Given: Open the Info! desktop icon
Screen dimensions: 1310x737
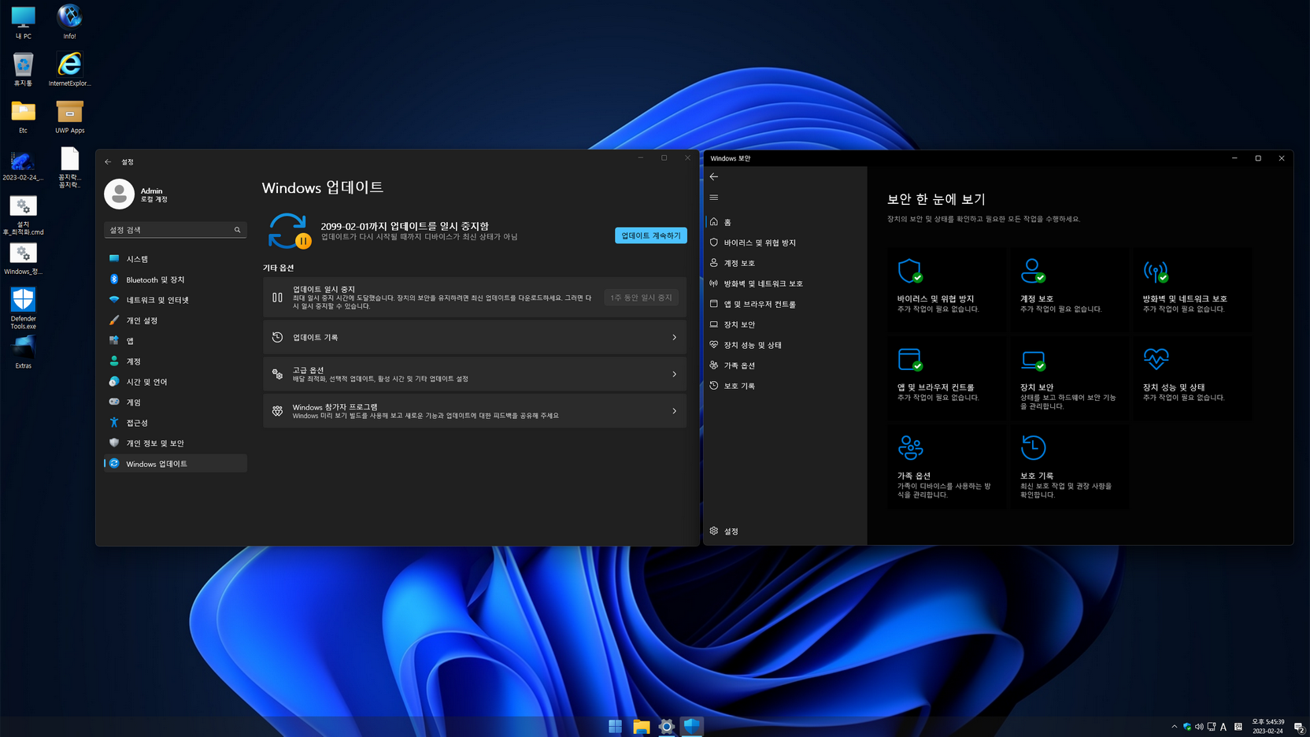Looking at the screenshot, I should tap(69, 22).
